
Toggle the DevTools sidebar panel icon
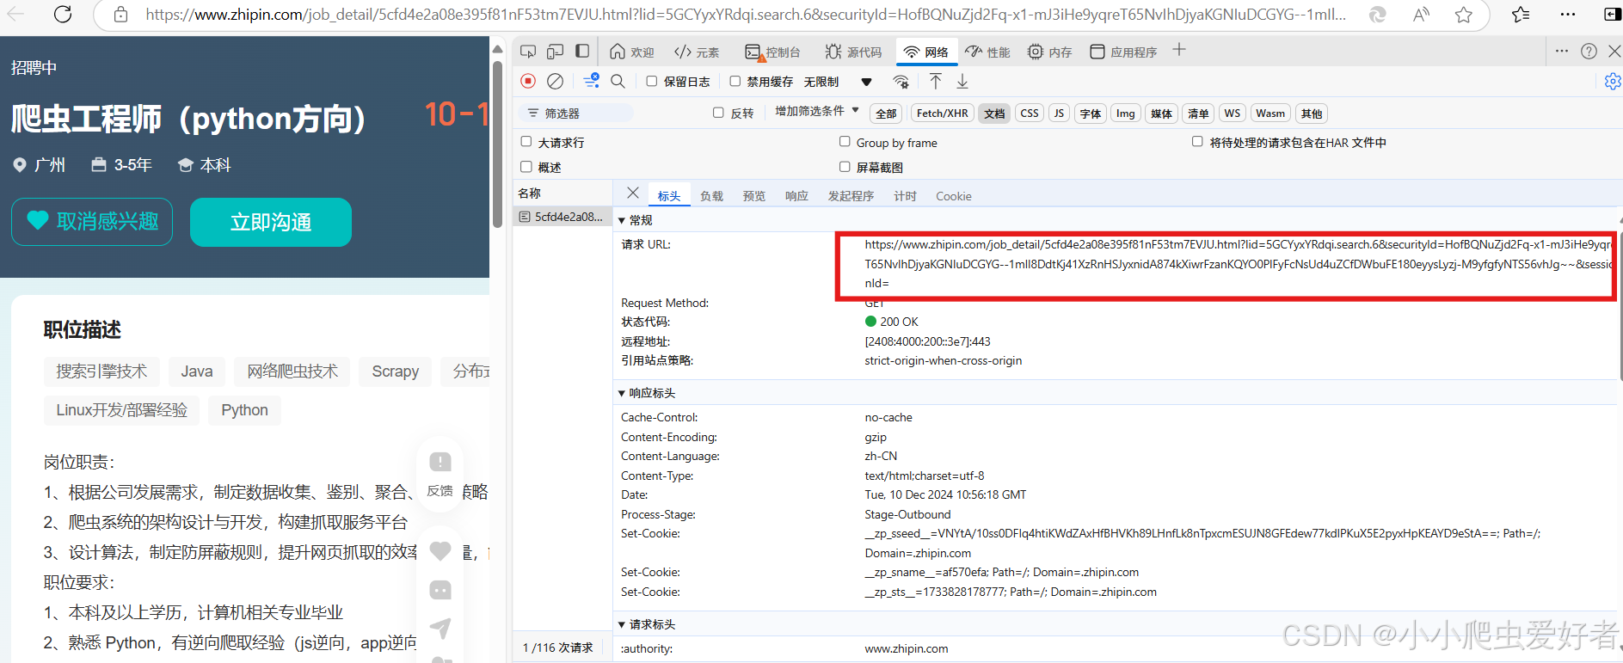pos(582,52)
